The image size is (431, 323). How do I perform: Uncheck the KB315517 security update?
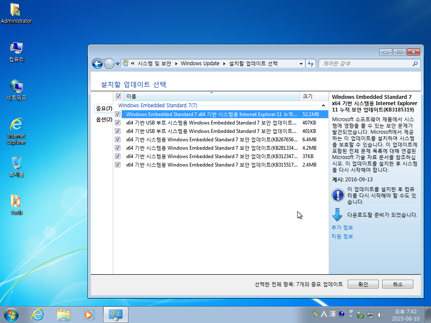(118, 165)
